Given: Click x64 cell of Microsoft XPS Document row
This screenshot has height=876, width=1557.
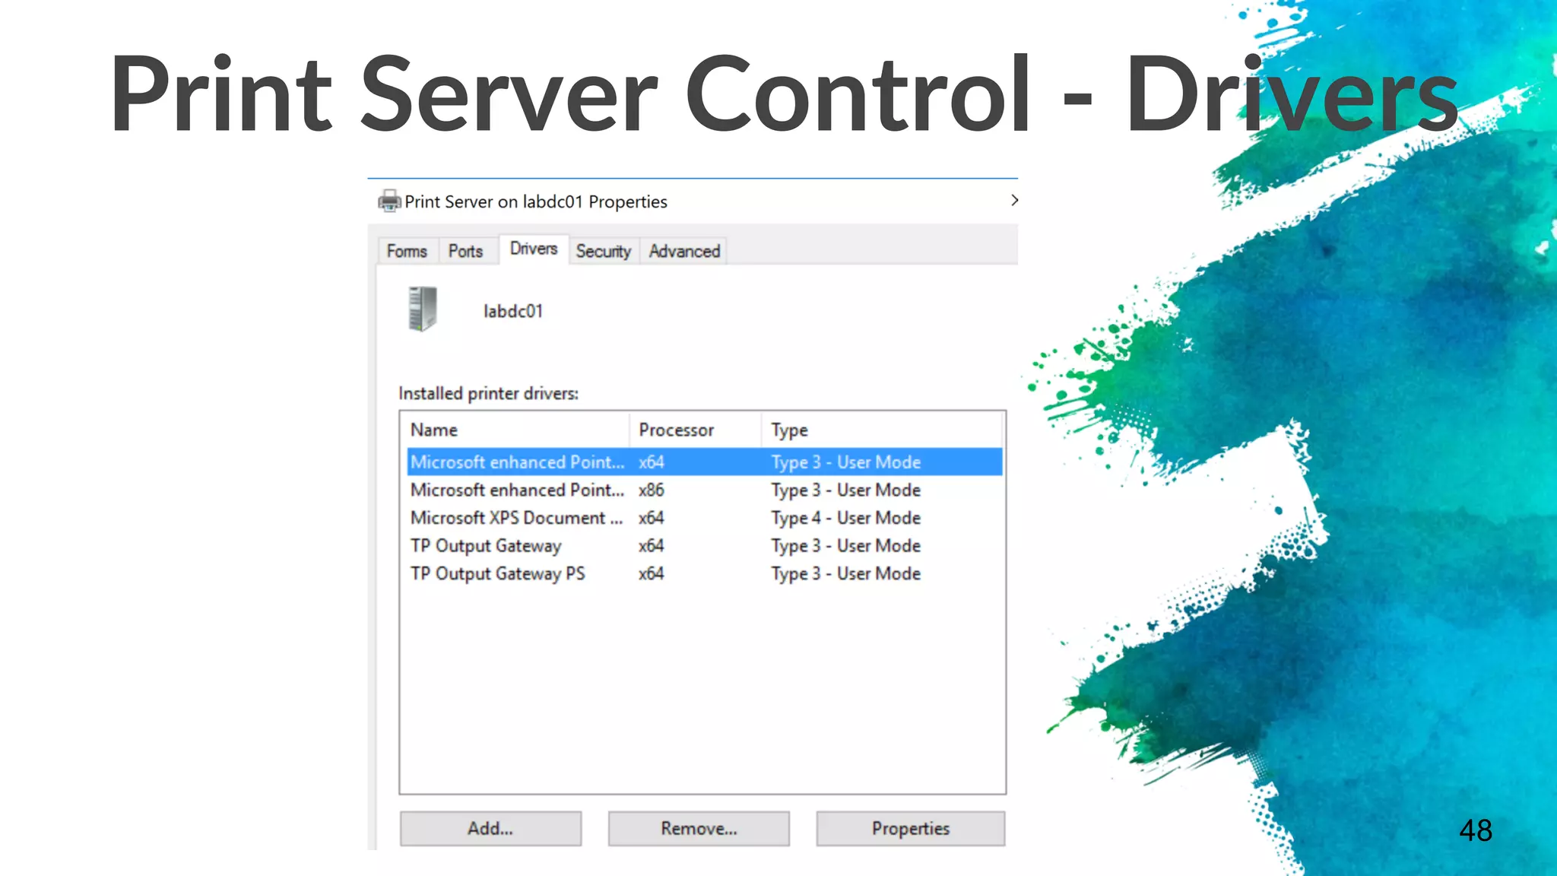Looking at the screenshot, I should click(x=652, y=518).
